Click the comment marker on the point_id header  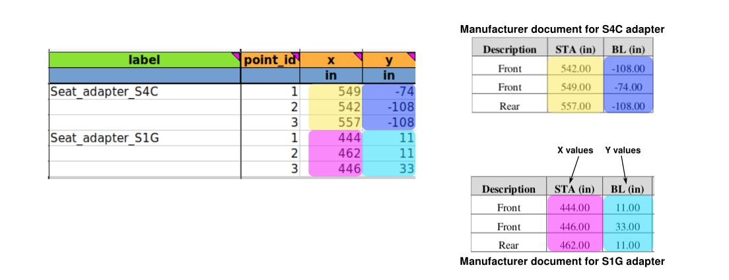click(x=296, y=56)
